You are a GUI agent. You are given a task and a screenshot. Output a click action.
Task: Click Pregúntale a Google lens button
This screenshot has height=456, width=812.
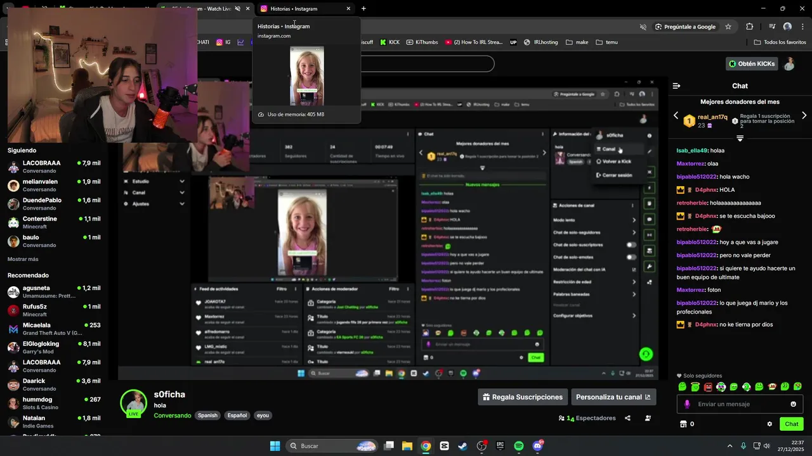pos(685,27)
